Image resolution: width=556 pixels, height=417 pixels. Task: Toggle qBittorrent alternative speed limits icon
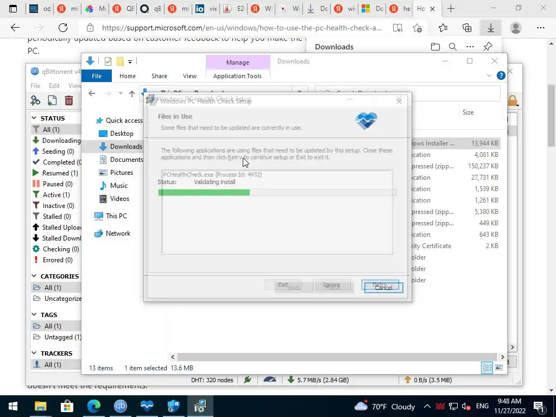pyautogui.click(x=270, y=380)
